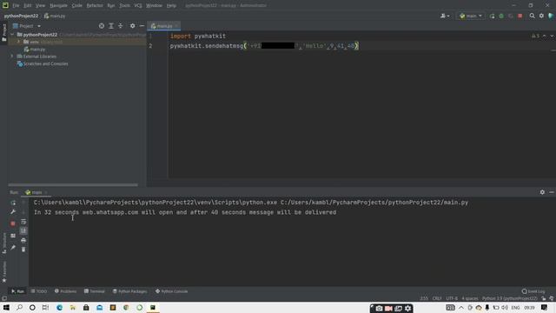The height and width of the screenshot is (313, 556).
Task: Open the Problems tool window
Action: (x=66, y=291)
